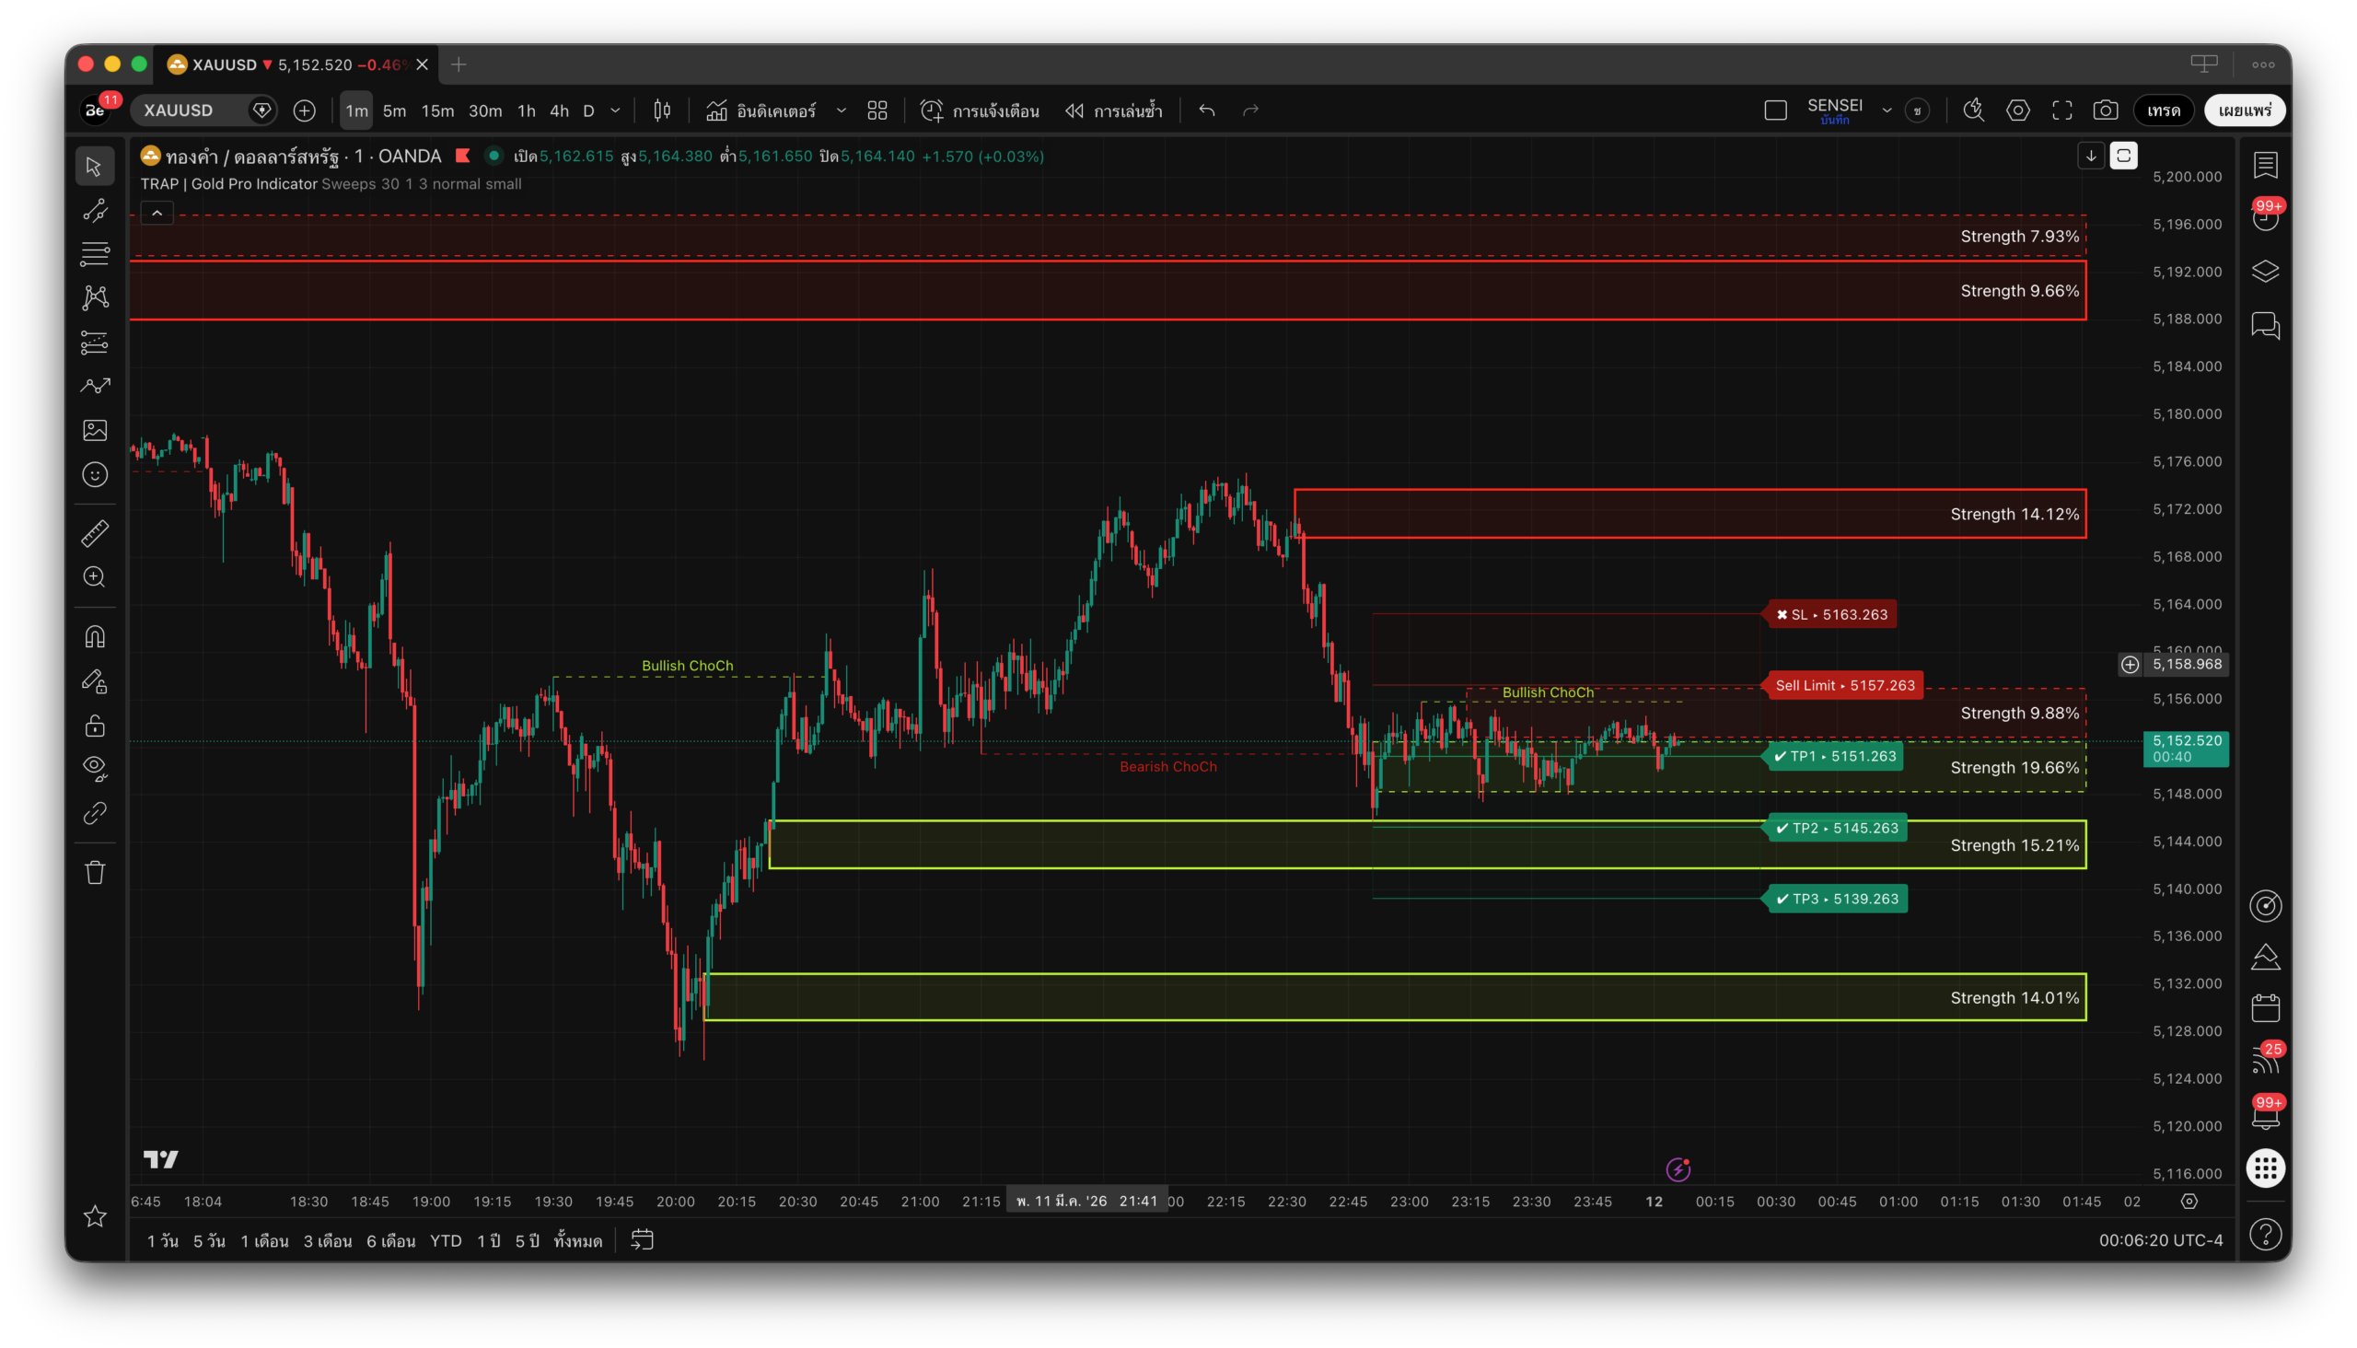This screenshot has width=2357, height=1348.
Task: Select the 1 เดือน date range
Action: click(x=264, y=1240)
